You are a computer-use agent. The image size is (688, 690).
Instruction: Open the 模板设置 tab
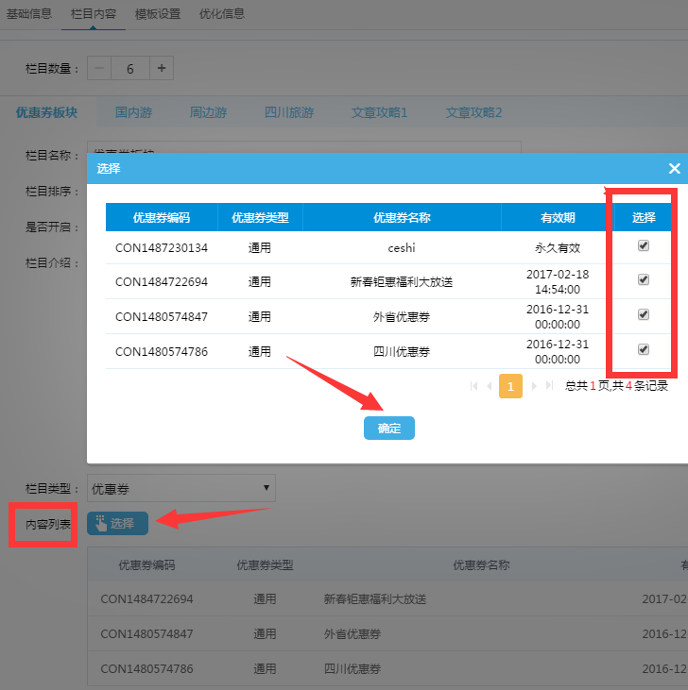pyautogui.click(x=158, y=14)
